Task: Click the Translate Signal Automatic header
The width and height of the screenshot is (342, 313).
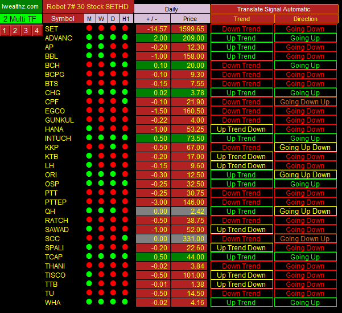Action: (x=274, y=9)
